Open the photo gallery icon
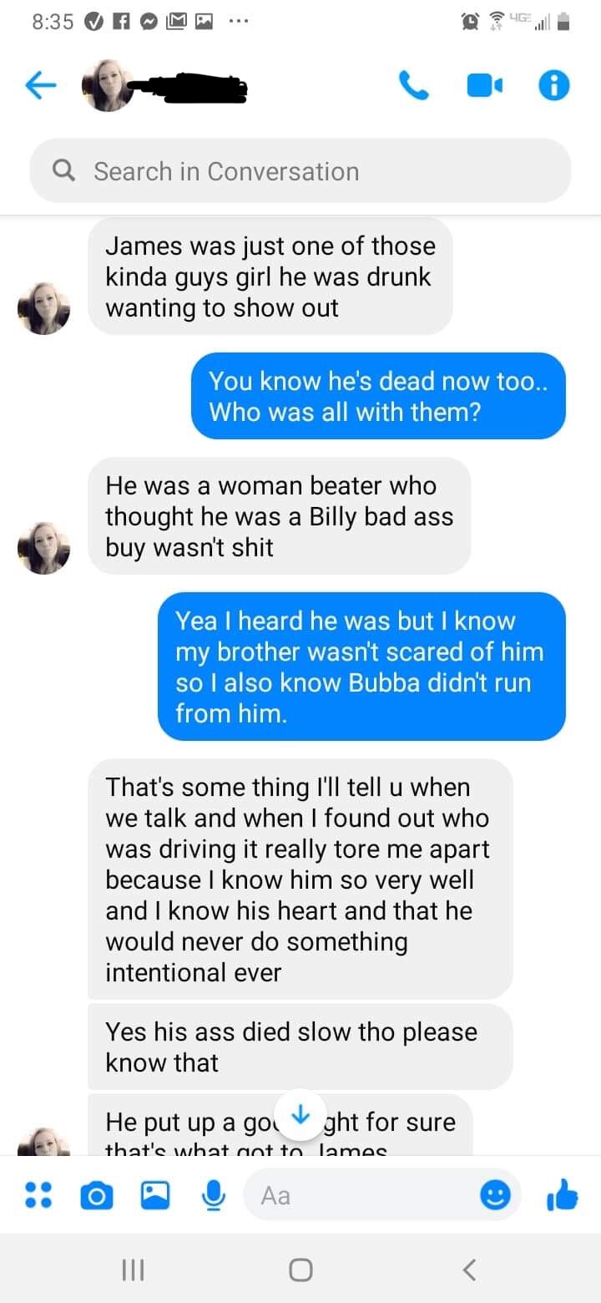 (155, 1196)
